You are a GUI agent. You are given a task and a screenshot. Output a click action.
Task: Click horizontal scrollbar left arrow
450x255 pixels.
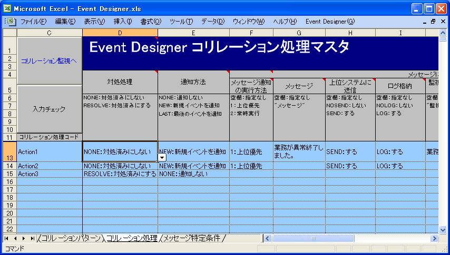(268, 238)
